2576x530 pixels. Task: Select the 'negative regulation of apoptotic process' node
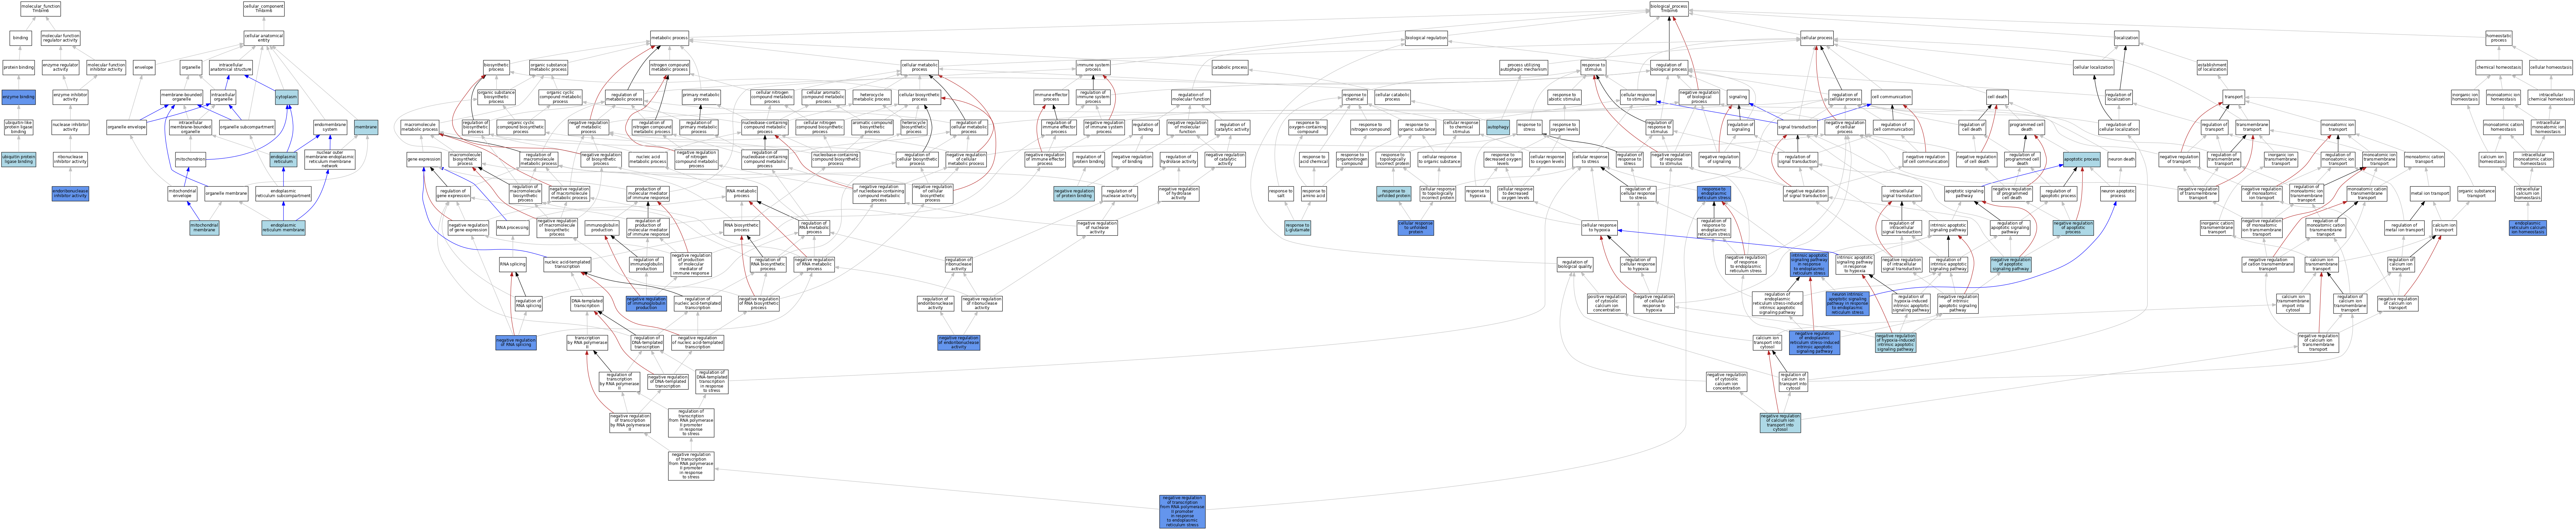point(2073,228)
